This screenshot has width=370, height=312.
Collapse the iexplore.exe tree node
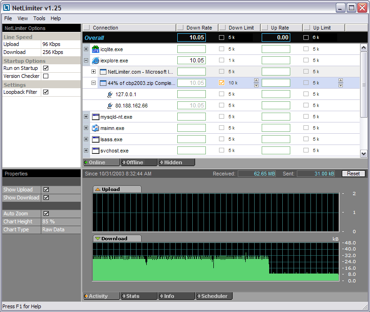point(86,61)
